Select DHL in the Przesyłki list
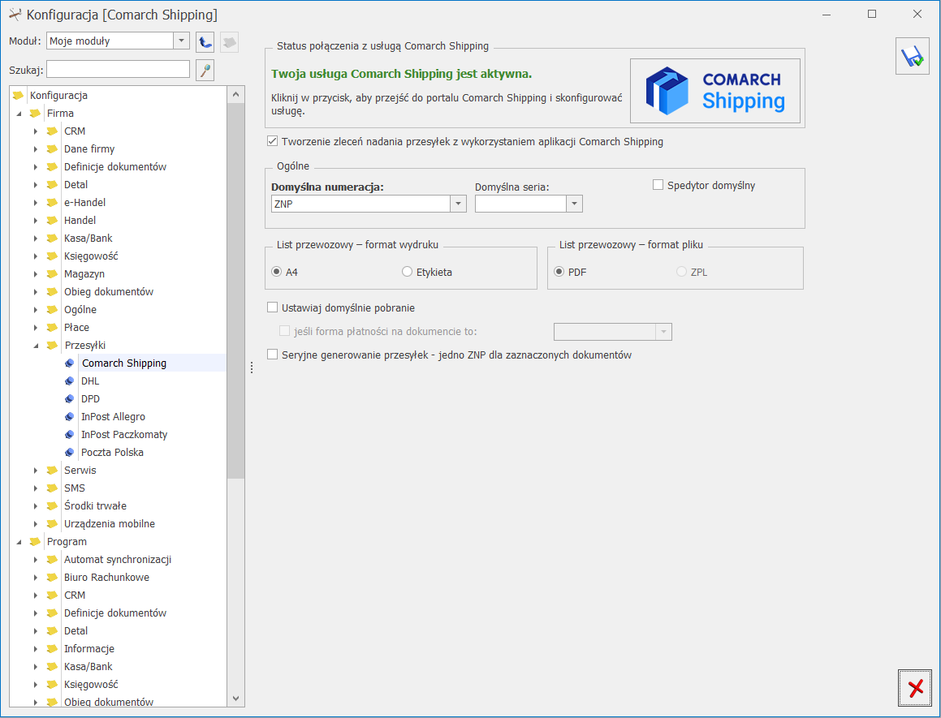This screenshot has height=718, width=941. pos(91,380)
